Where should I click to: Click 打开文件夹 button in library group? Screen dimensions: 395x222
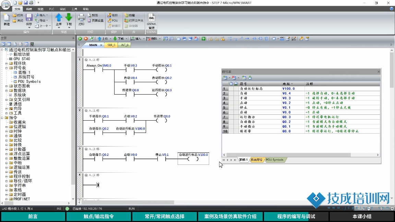(x=134, y=21)
